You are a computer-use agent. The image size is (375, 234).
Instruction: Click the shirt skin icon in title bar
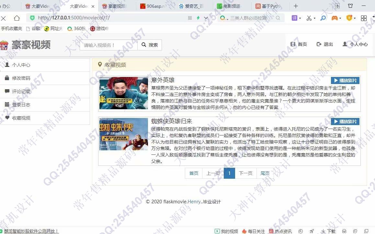[x=350, y=6]
